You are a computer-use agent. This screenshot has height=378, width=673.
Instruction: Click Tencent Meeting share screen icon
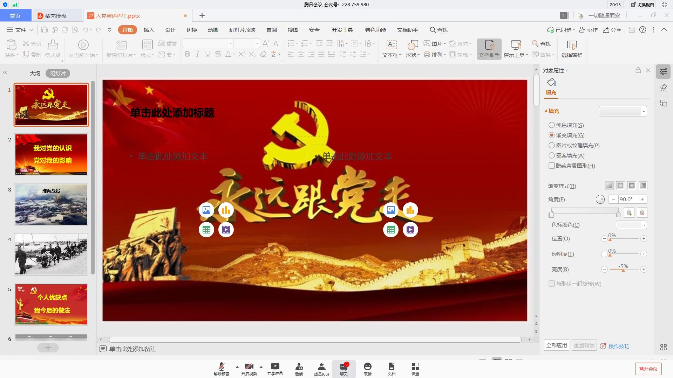[275, 369]
